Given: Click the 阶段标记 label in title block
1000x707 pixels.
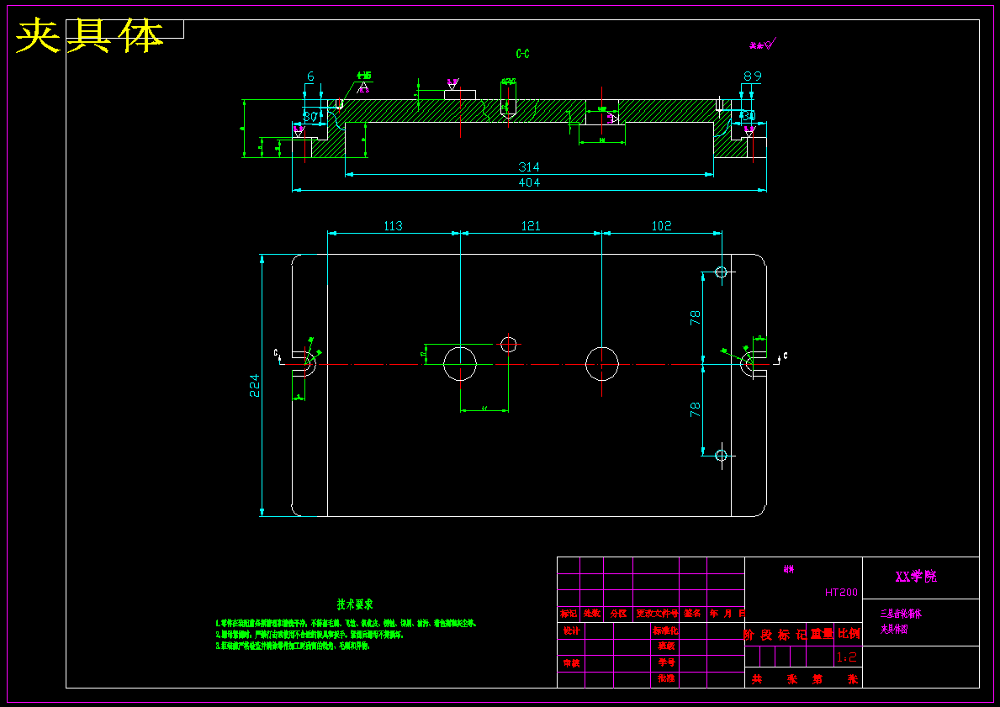Looking at the screenshot, I should 775,635.
